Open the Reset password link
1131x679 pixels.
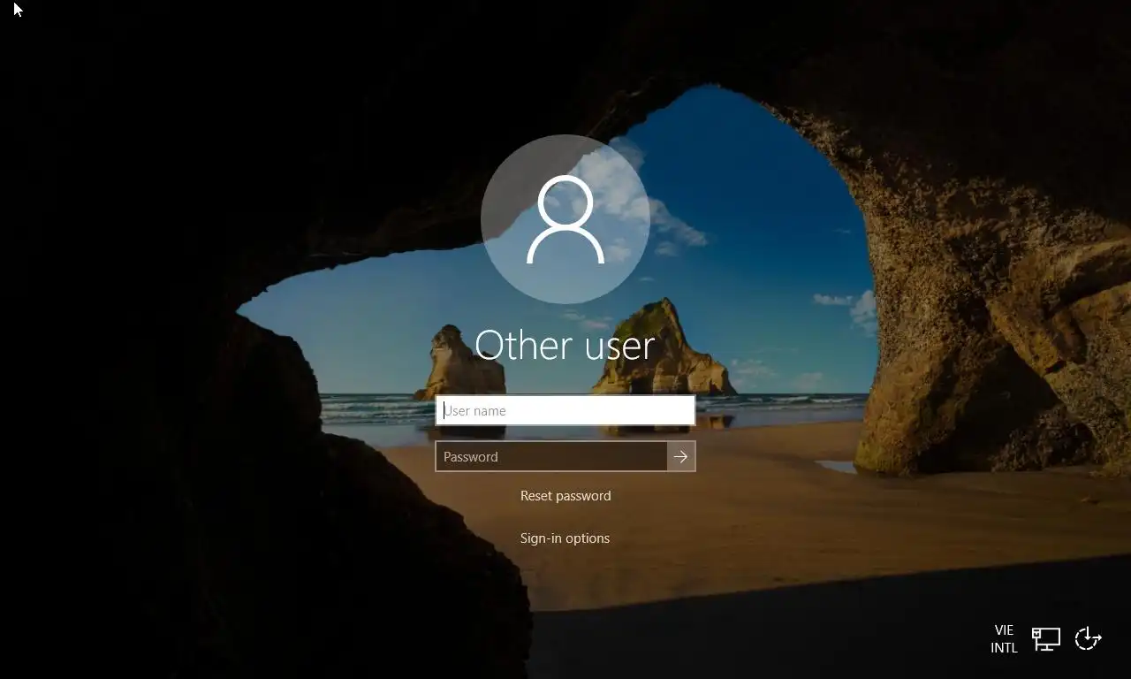tap(565, 496)
